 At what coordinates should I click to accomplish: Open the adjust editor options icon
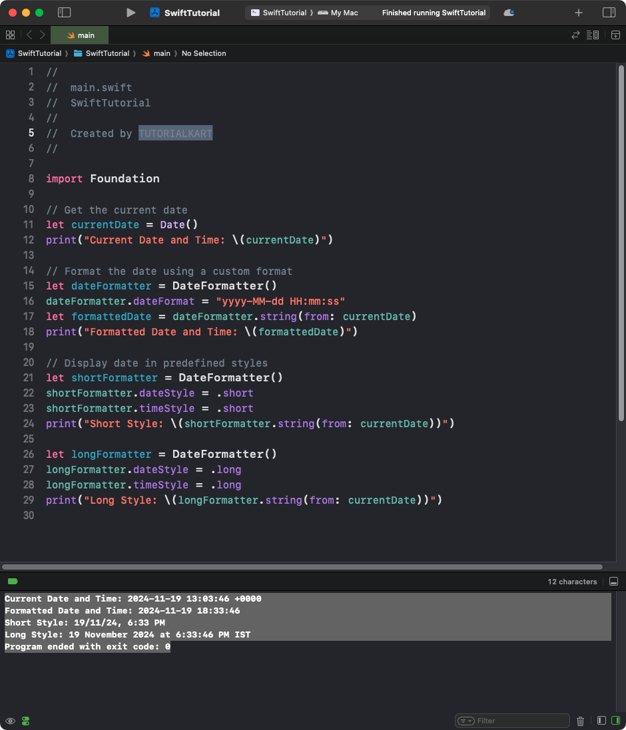point(592,35)
